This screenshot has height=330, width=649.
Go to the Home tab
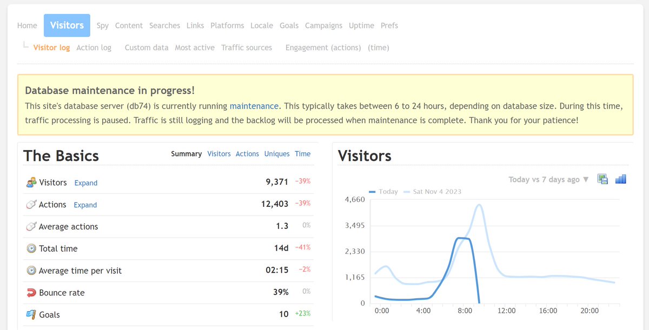pyautogui.click(x=27, y=25)
